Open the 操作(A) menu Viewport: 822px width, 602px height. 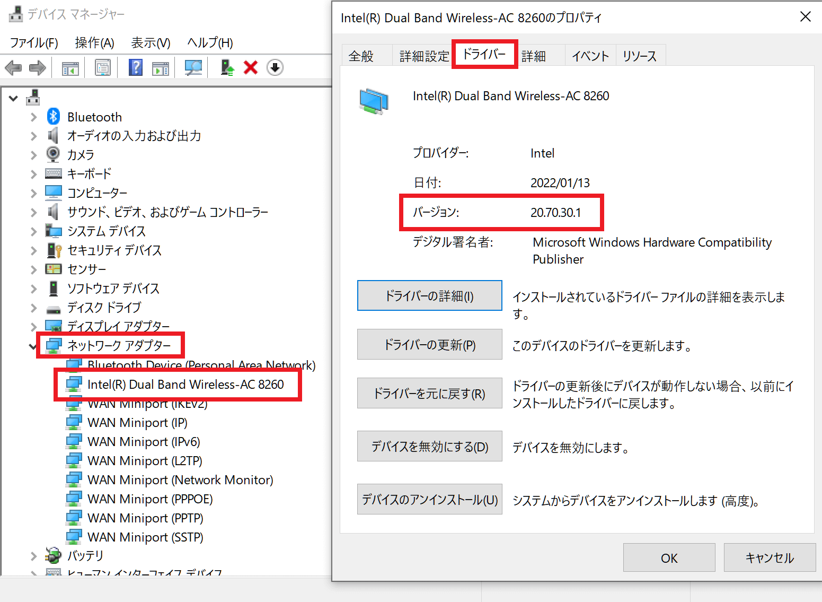click(x=95, y=42)
